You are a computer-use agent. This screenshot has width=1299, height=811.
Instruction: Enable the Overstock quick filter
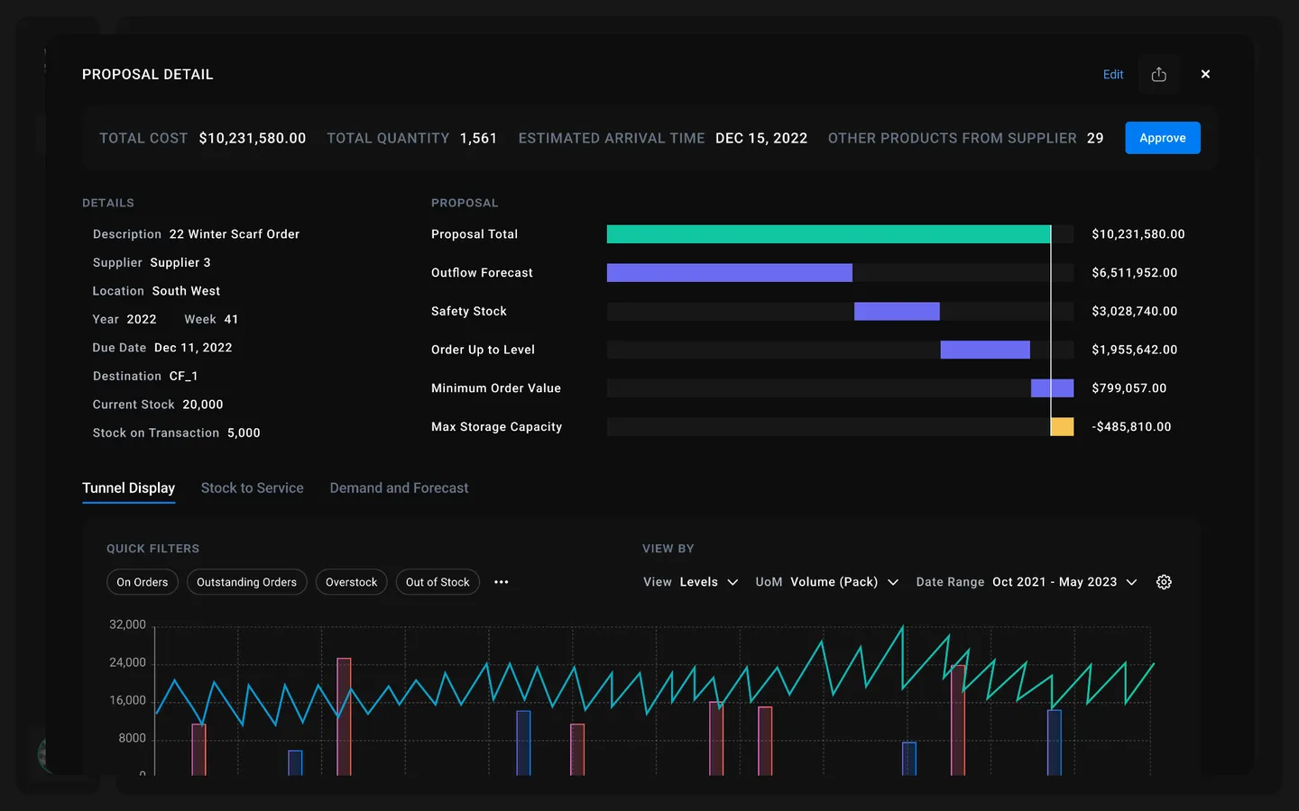tap(351, 582)
